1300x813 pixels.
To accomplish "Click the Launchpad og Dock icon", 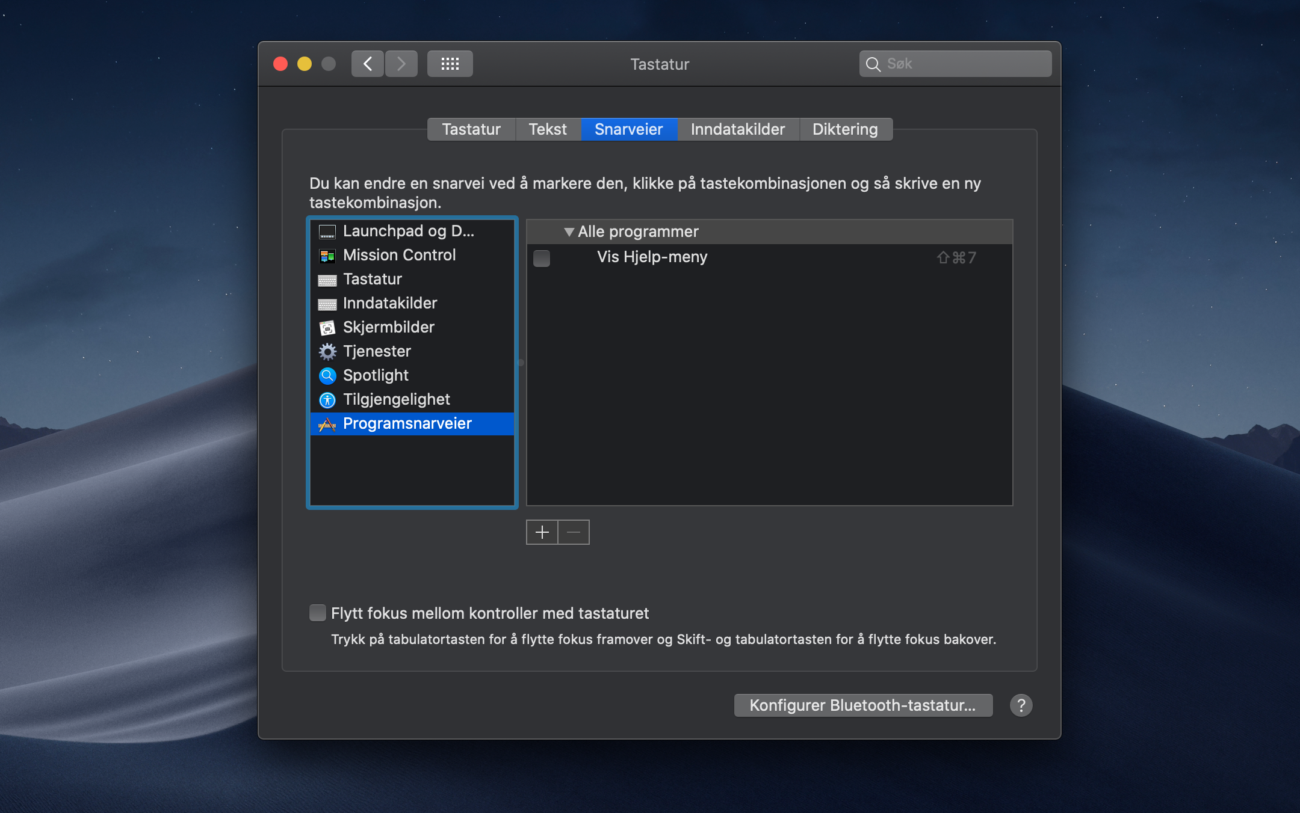I will coord(327,232).
